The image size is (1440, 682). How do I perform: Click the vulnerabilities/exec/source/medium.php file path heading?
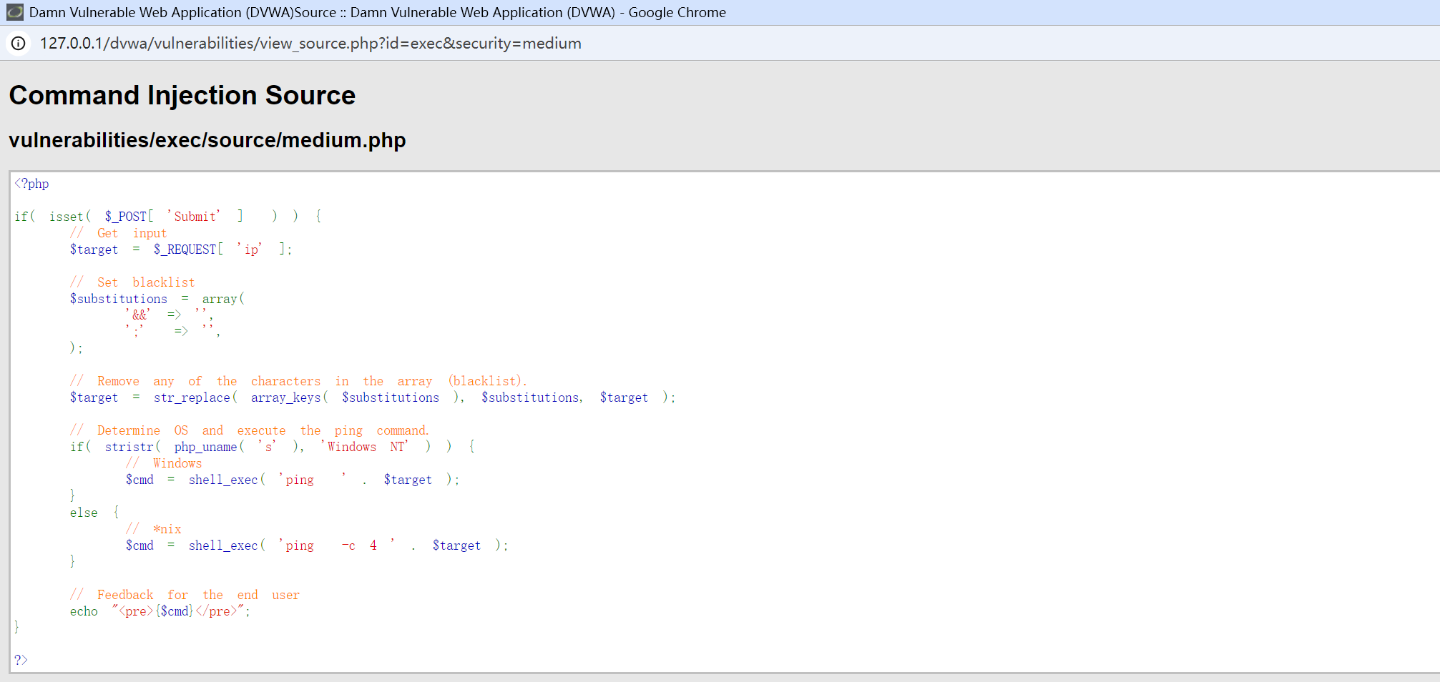207,140
